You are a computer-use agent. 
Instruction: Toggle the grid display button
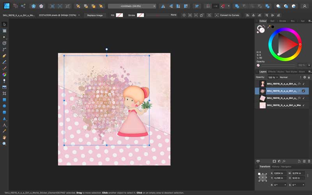click(208, 6)
